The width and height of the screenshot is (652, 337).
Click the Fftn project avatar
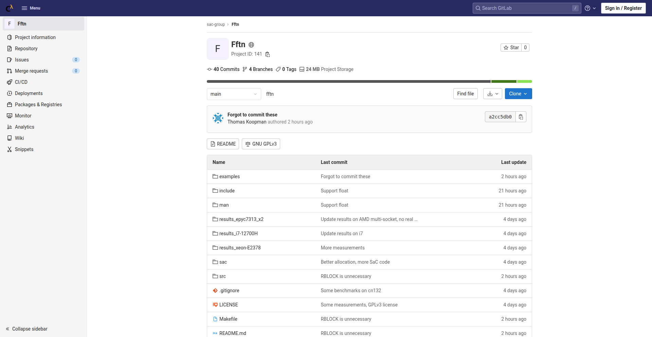click(217, 49)
